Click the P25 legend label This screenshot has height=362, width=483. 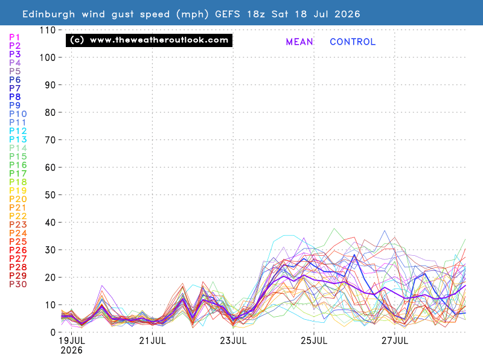(18, 242)
